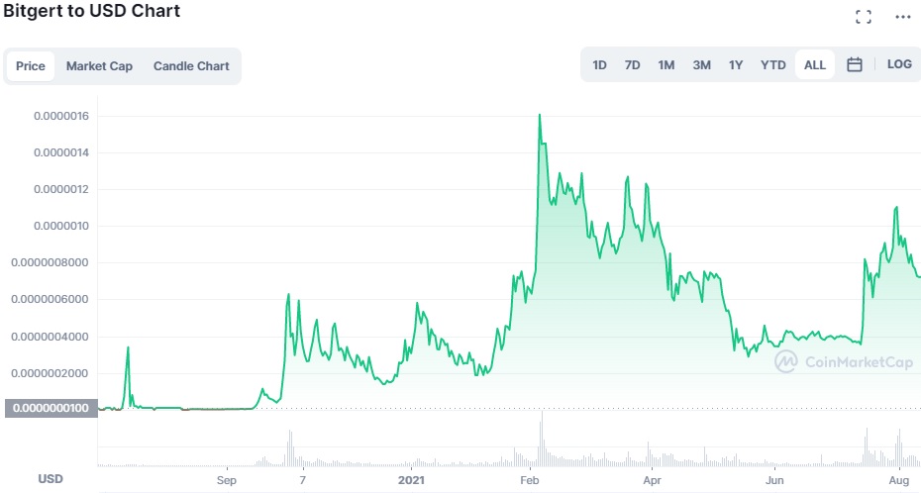Viewport: 921px width, 493px height.
Task: Open the three-dot more options menu
Action: [x=903, y=17]
